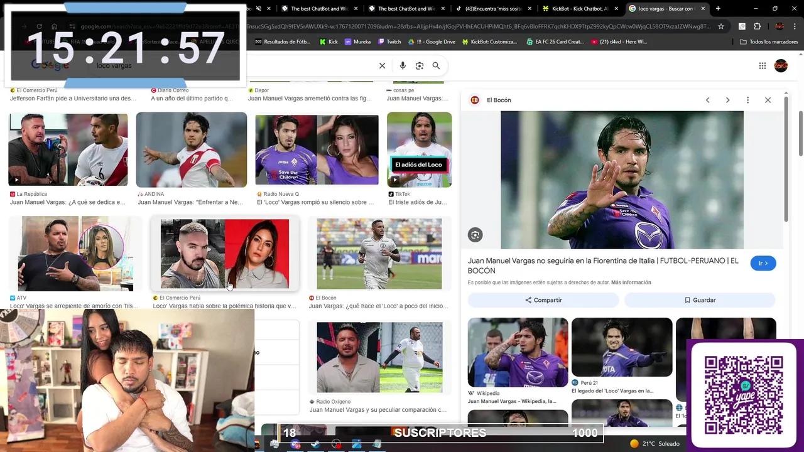Screen dimensions: 804x452
Task: Open Google Lens image search icon
Action: pos(420,66)
